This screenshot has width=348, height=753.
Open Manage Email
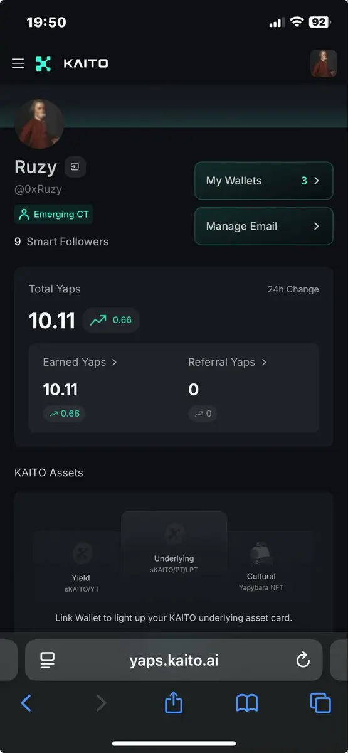(263, 226)
